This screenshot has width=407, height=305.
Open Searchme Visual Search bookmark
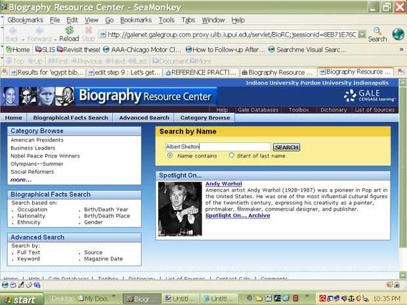click(307, 50)
